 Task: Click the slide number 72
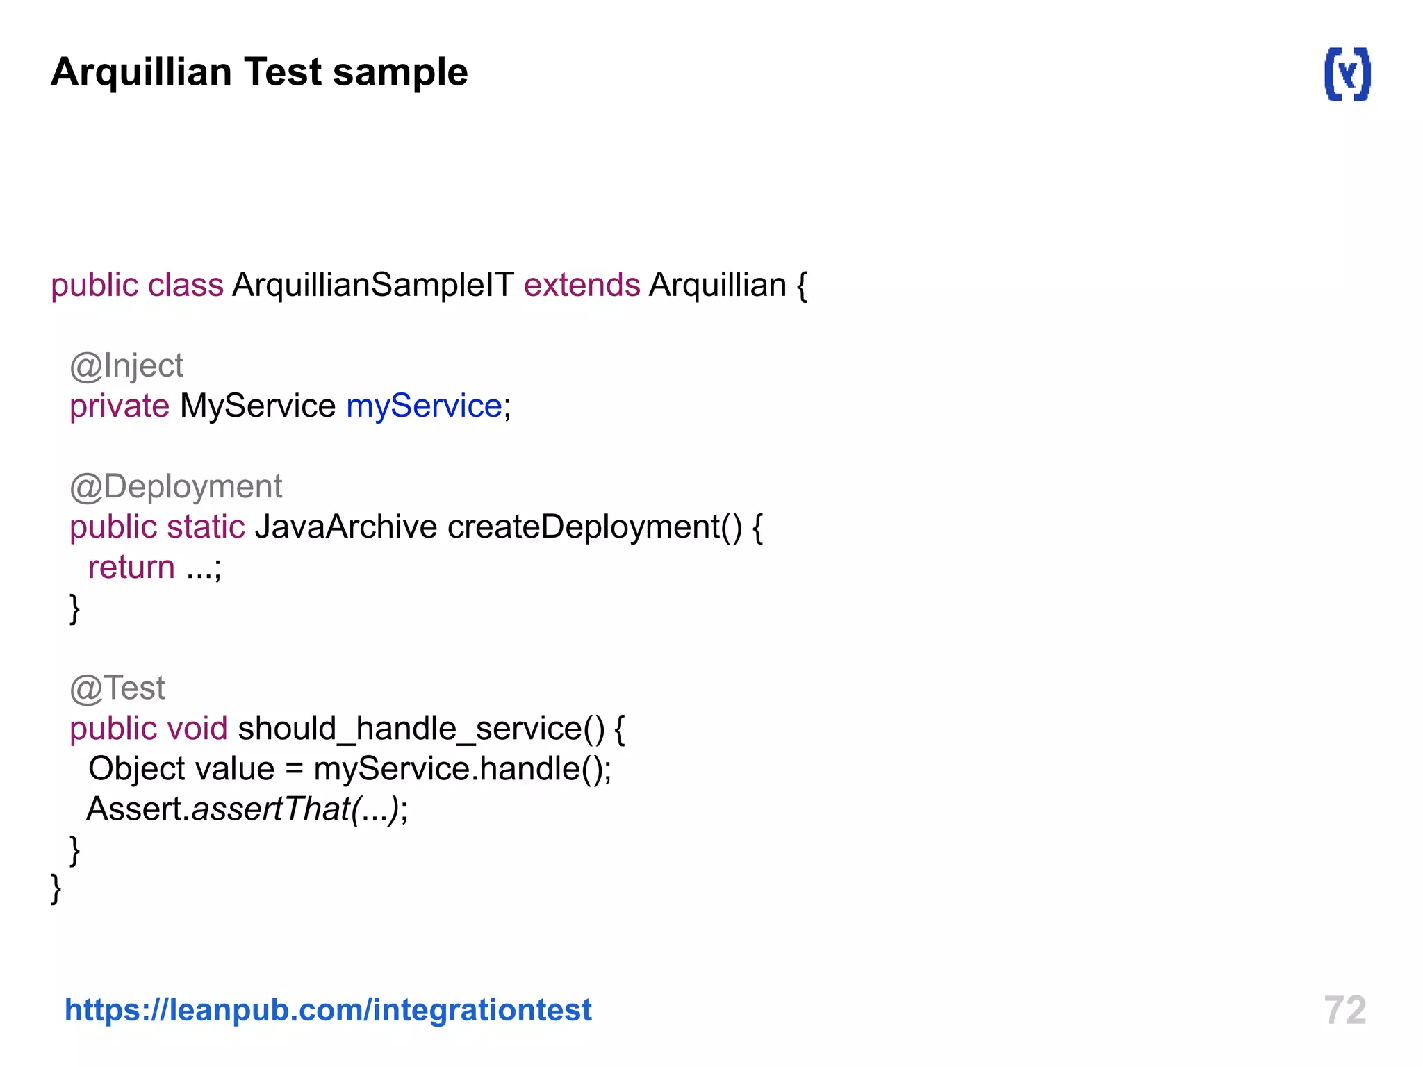[x=1344, y=1009]
